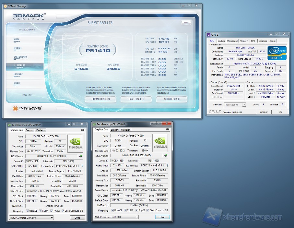294x228 pixels.
Task: Open the Sensors tab in right GPU-Z window
Action: click(115, 130)
